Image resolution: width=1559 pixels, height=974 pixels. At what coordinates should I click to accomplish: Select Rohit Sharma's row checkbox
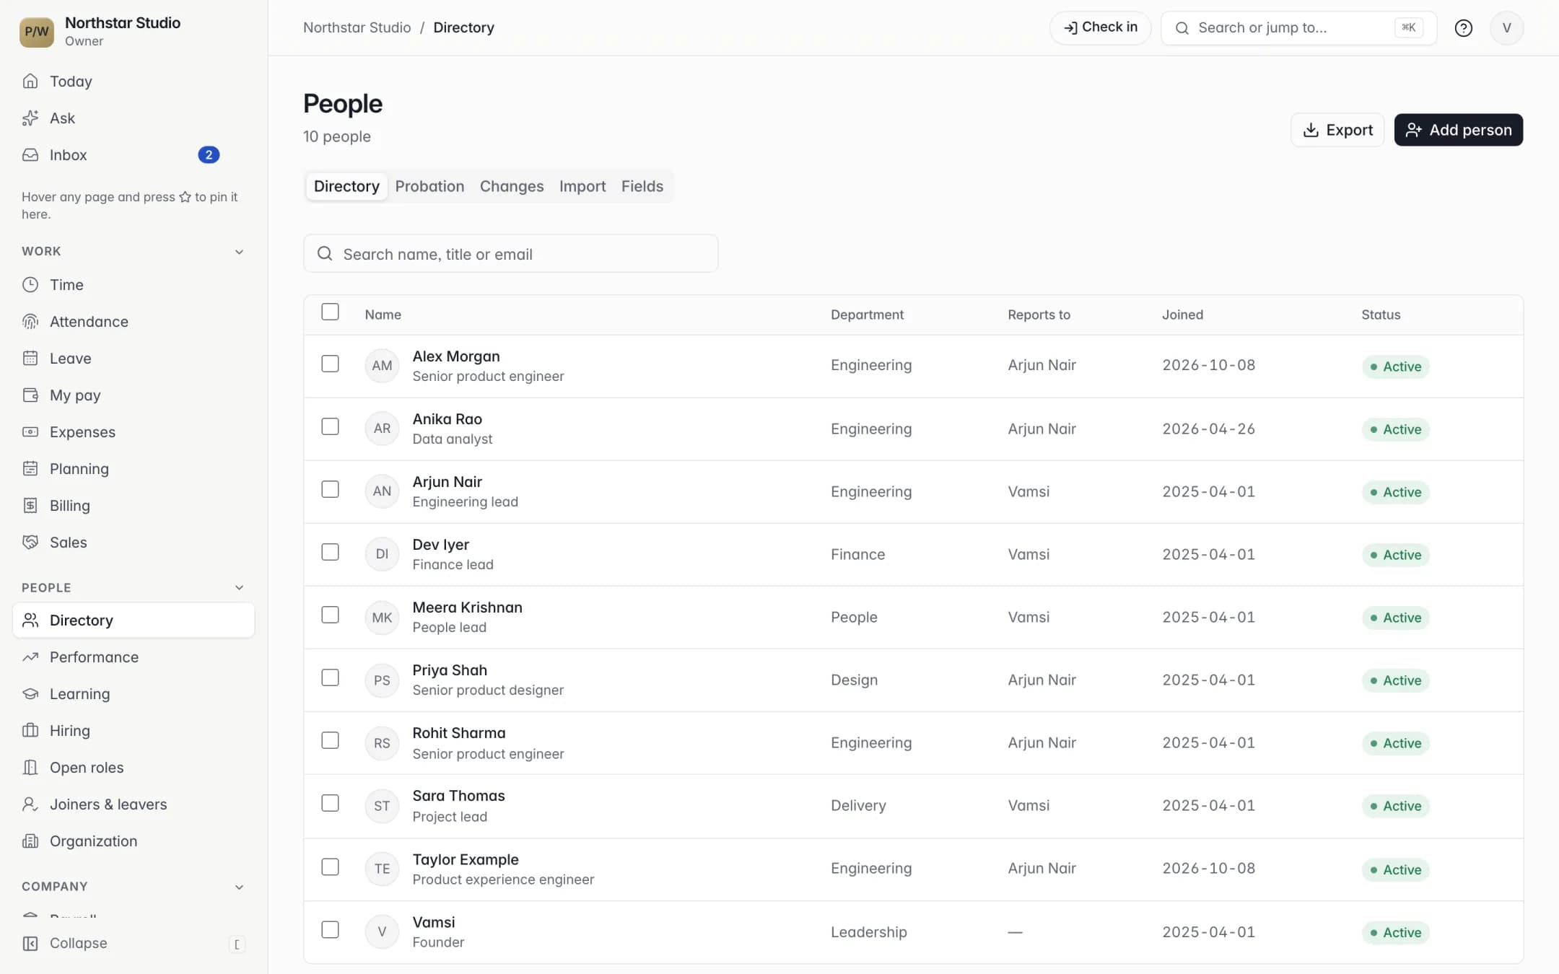330,740
